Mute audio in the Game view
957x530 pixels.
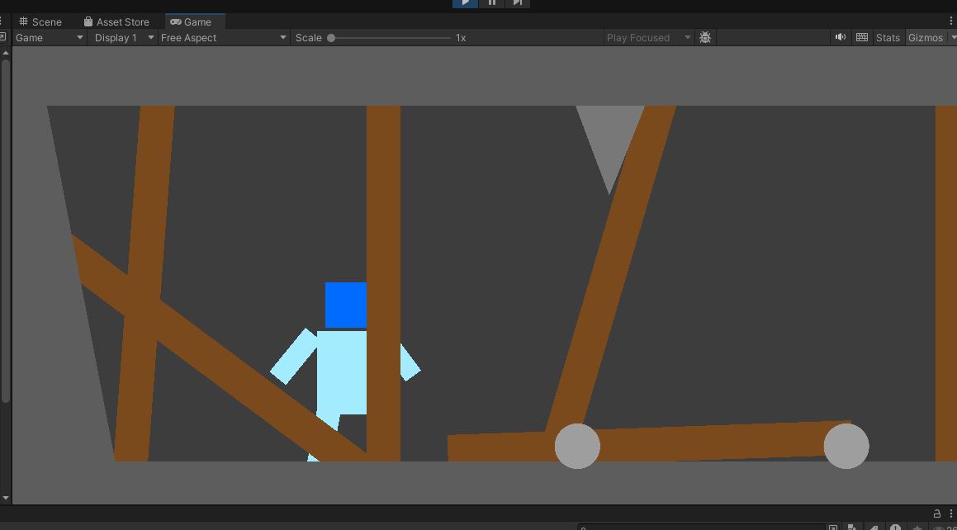tap(840, 37)
